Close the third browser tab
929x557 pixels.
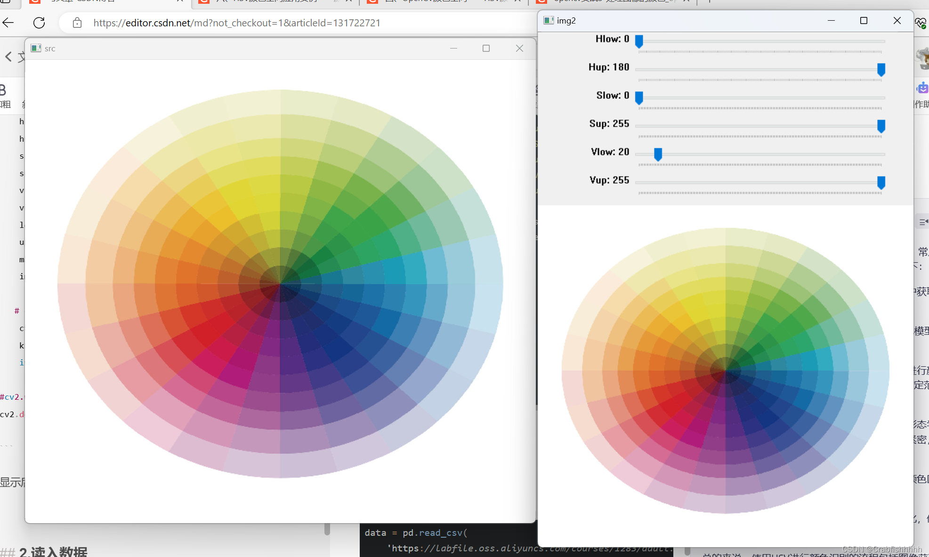click(x=517, y=1)
